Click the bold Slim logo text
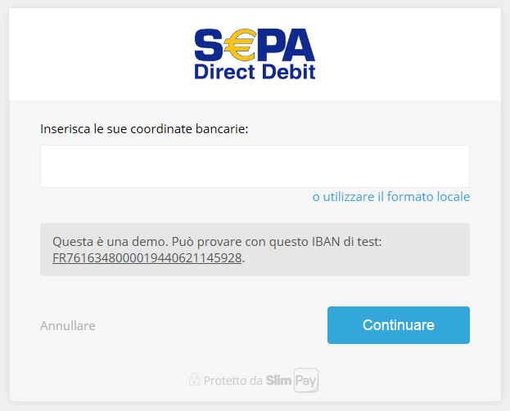The height and width of the screenshot is (411, 510). [278, 381]
